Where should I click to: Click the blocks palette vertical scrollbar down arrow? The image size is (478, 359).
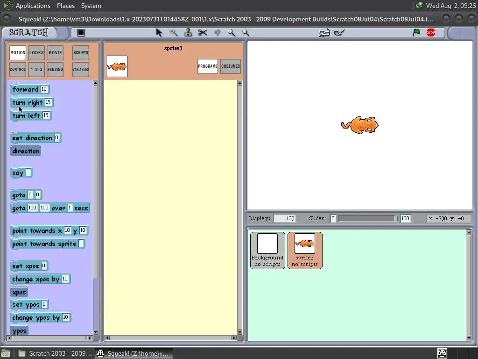point(96,332)
